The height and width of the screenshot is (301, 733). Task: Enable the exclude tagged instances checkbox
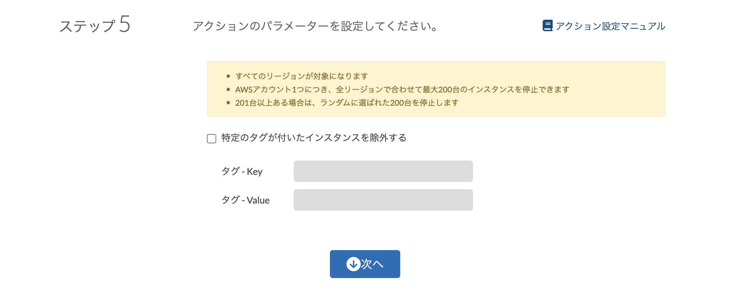click(212, 139)
